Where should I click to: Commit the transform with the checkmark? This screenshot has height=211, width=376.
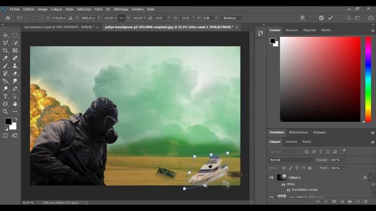pyautogui.click(x=330, y=18)
